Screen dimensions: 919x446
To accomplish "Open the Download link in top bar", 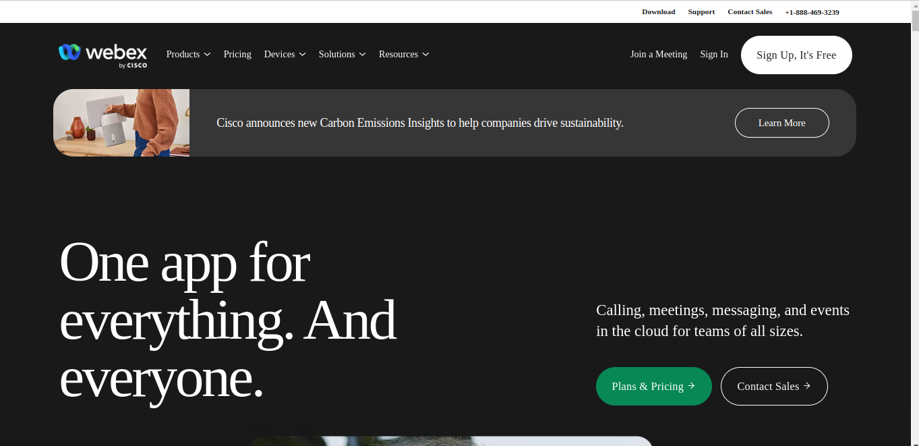I will (659, 11).
